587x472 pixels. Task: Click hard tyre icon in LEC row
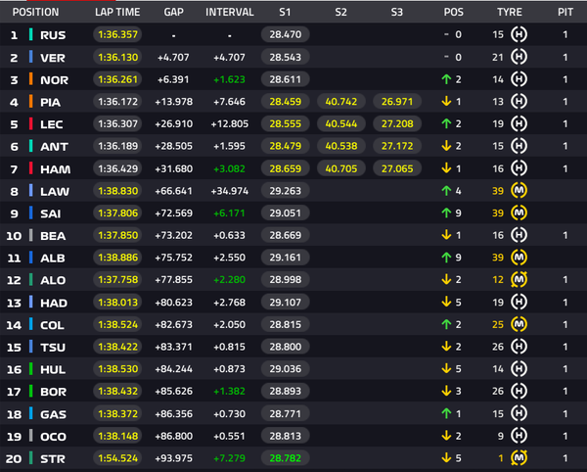519,123
